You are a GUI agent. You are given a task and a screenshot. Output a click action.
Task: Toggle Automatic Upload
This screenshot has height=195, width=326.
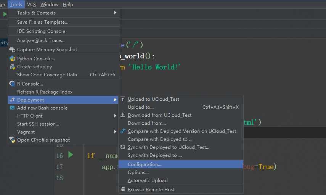(181, 180)
